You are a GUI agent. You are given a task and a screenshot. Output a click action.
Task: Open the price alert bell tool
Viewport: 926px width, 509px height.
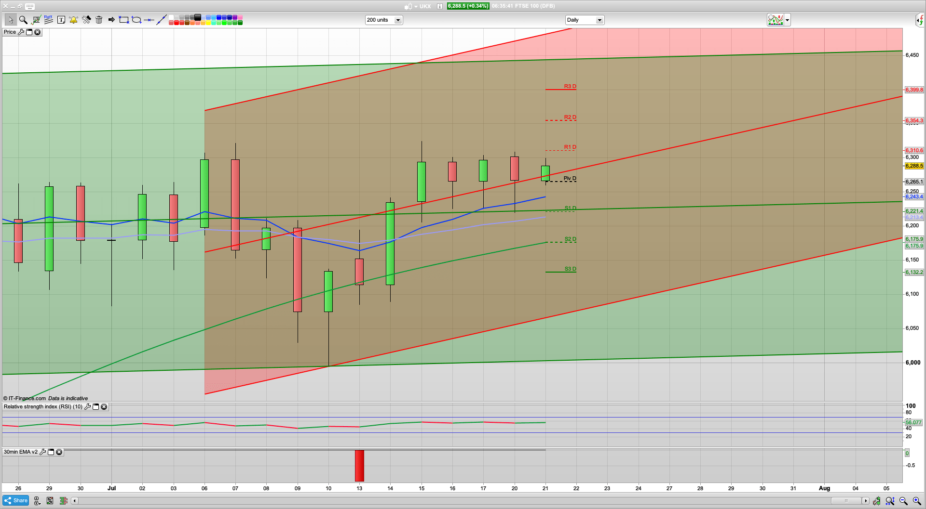click(x=73, y=20)
